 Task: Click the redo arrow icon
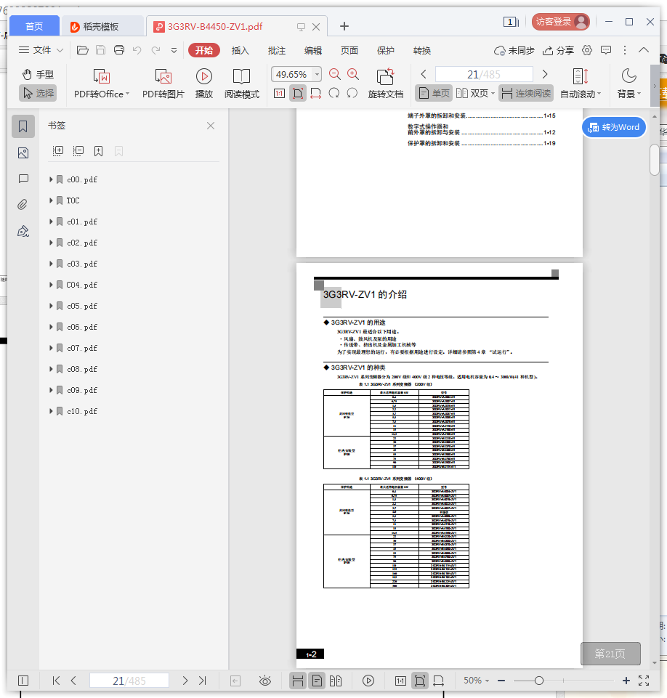point(155,50)
